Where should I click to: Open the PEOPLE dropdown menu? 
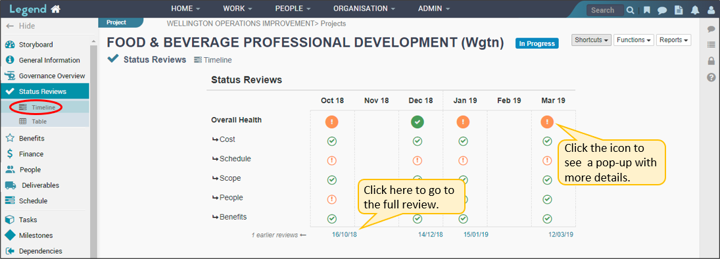point(293,9)
